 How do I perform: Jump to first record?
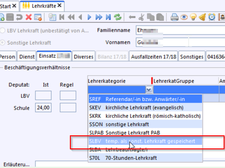click(62, 17)
